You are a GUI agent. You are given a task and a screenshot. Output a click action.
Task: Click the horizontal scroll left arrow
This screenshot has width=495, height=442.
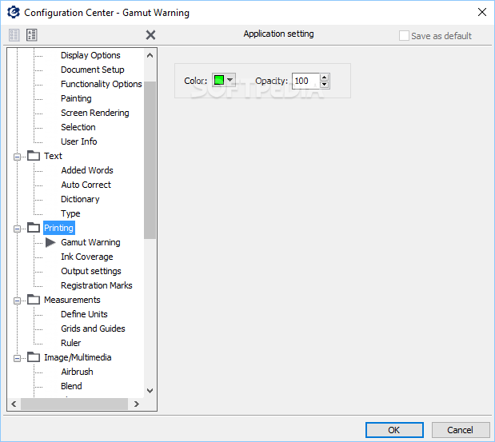pos(14,404)
